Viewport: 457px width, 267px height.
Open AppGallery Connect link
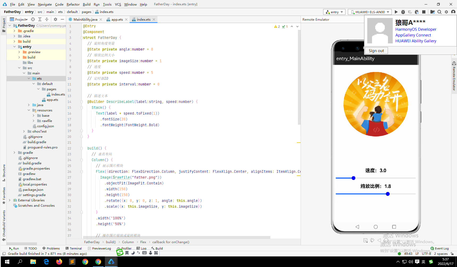click(413, 35)
